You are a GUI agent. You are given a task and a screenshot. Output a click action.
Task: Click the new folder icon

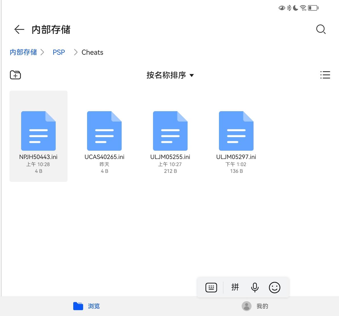(15, 75)
